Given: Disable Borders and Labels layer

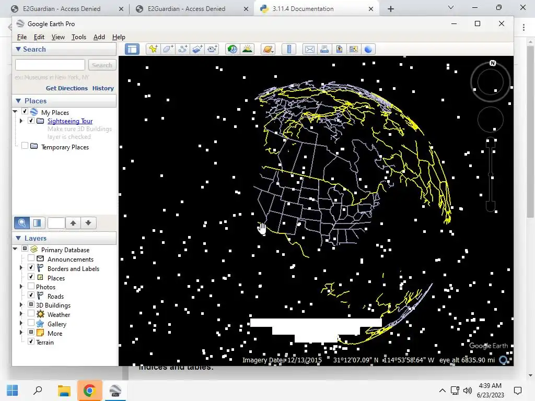Looking at the screenshot, I should pos(31,268).
